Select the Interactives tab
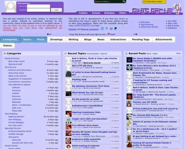The width and height of the screenshot is (186, 149). tap(118, 39)
